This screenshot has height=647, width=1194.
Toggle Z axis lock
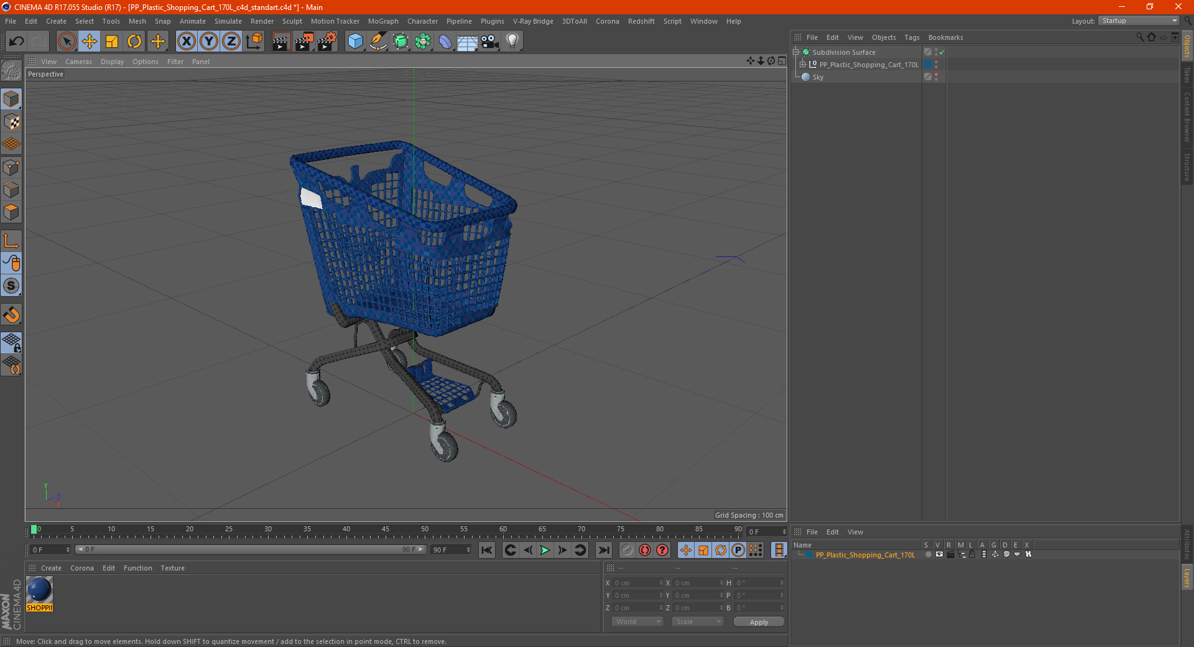point(231,41)
